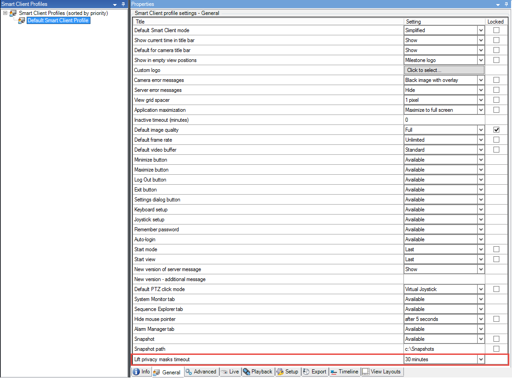
Task: Lock the Default Smart Client mode setting
Action: tap(496, 30)
